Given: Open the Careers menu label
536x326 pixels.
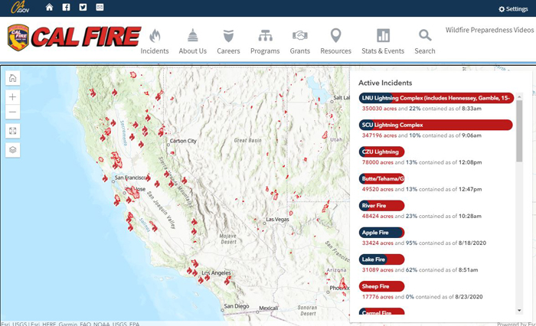Looking at the screenshot, I should point(228,51).
